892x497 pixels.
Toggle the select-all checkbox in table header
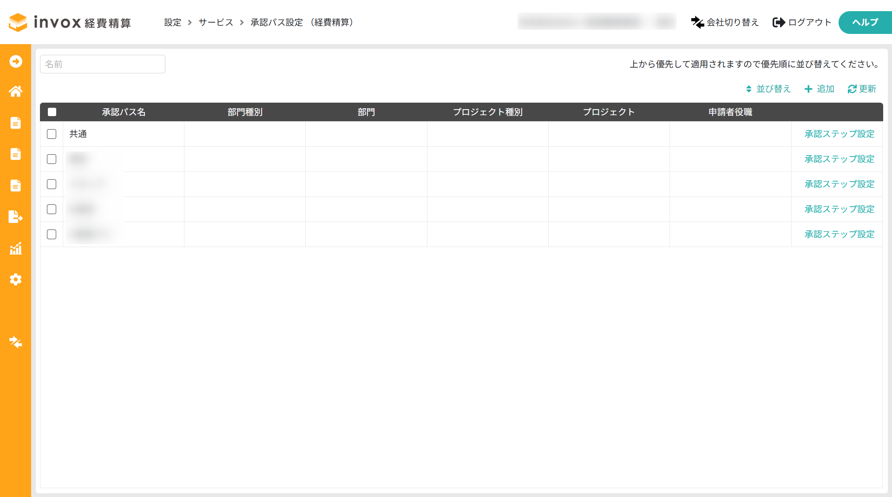52,112
